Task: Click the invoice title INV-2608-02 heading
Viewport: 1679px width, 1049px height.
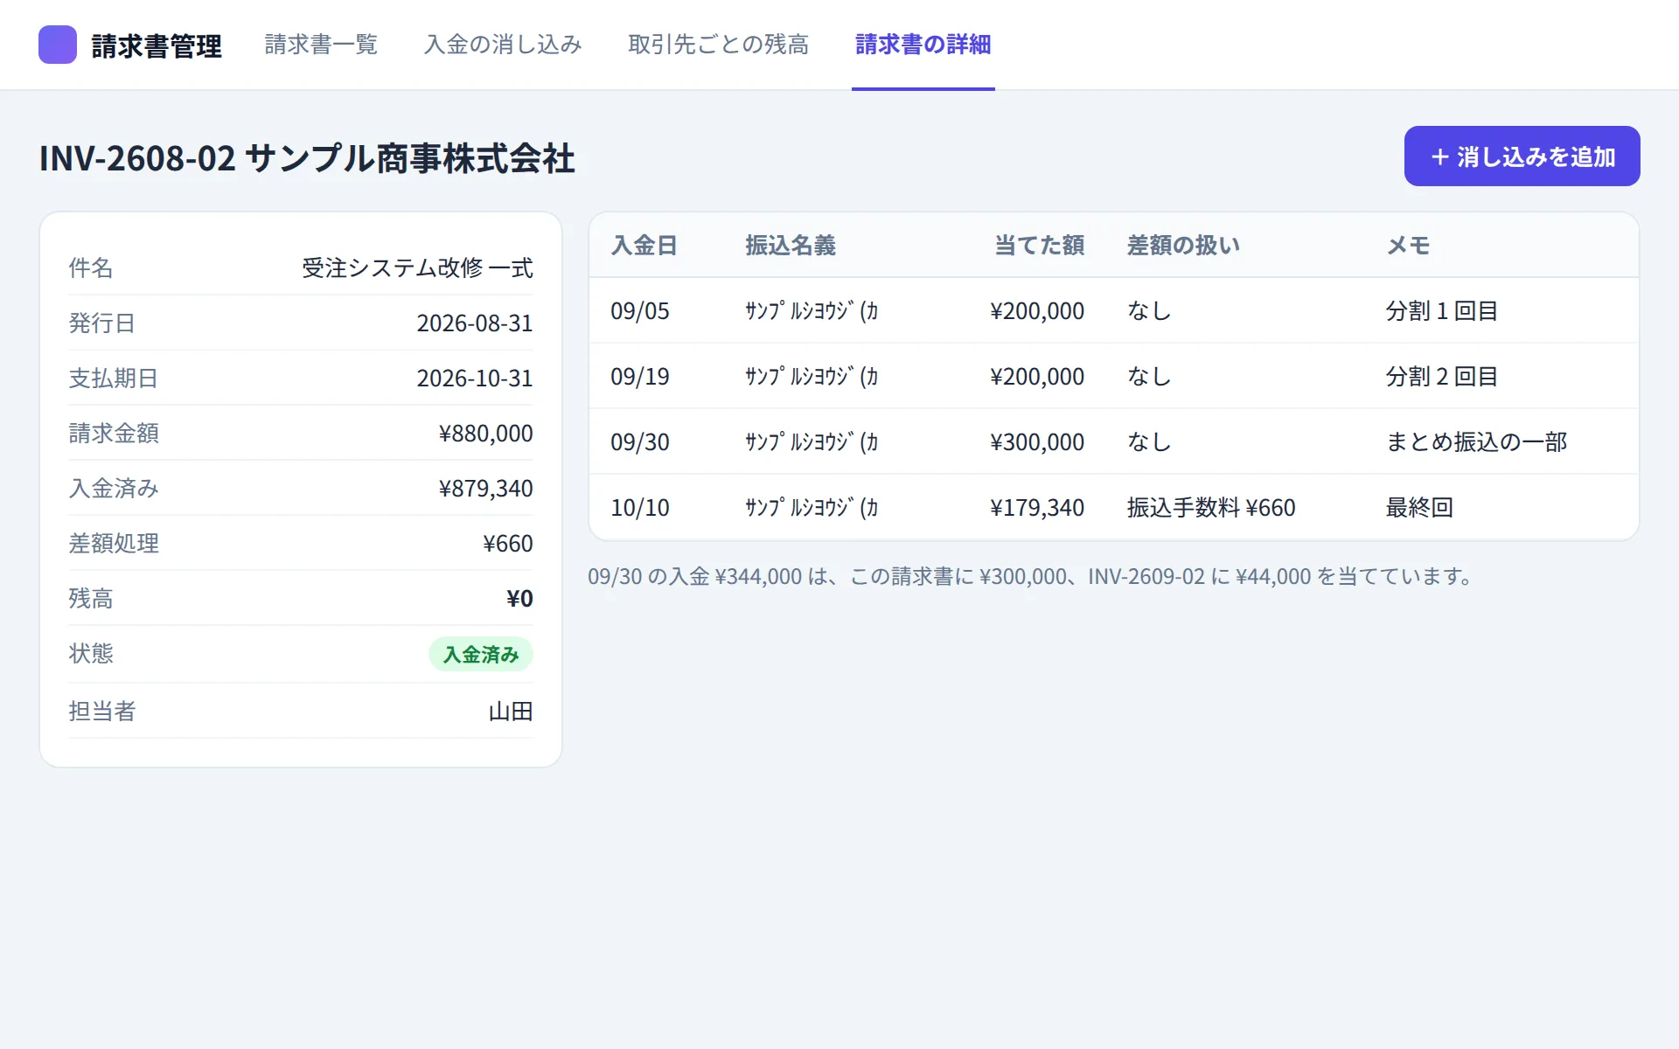Action: point(307,159)
